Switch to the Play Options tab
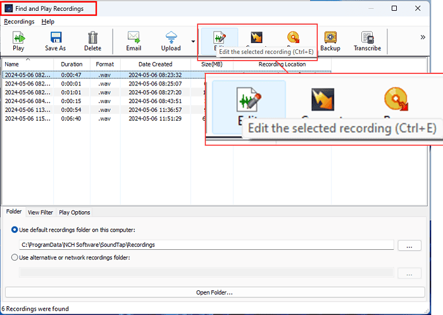The height and width of the screenshot is (315, 443). 75,213
